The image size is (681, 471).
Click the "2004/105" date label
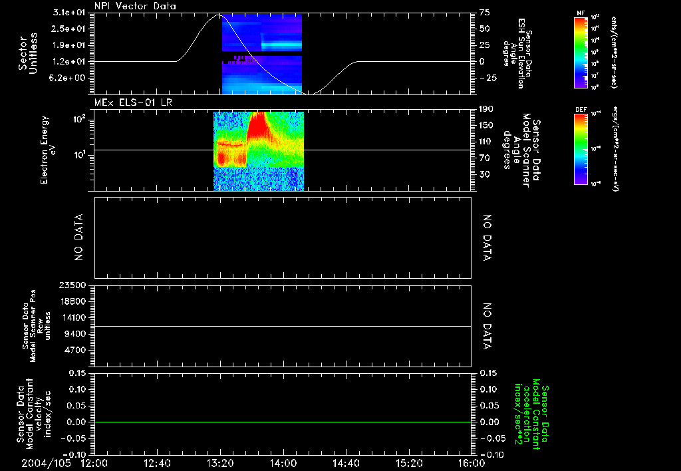(46, 463)
